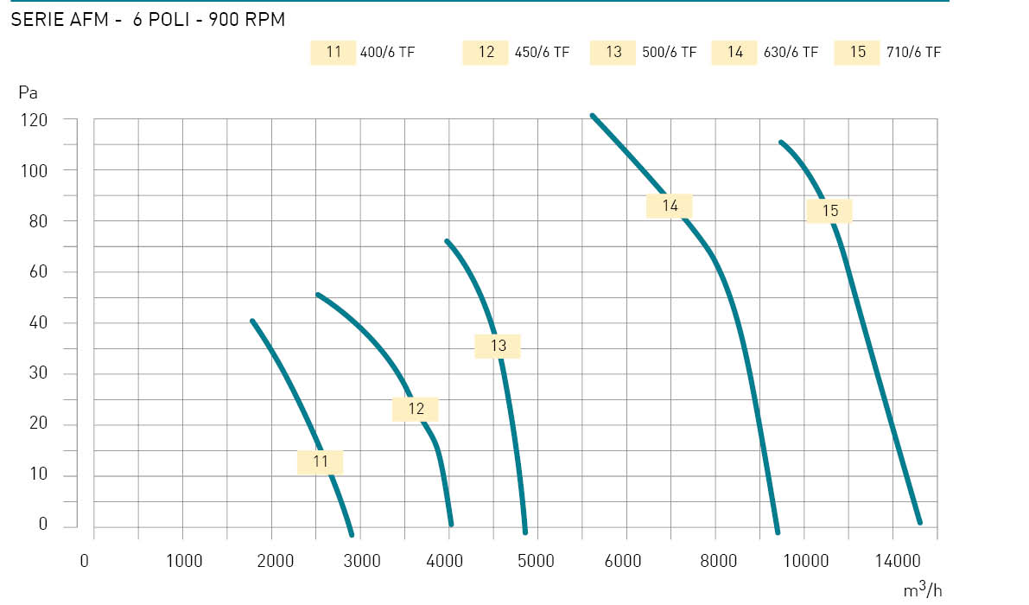The image size is (1029, 605).
Task: Click curve label 12 on the chart
Action: 416,410
